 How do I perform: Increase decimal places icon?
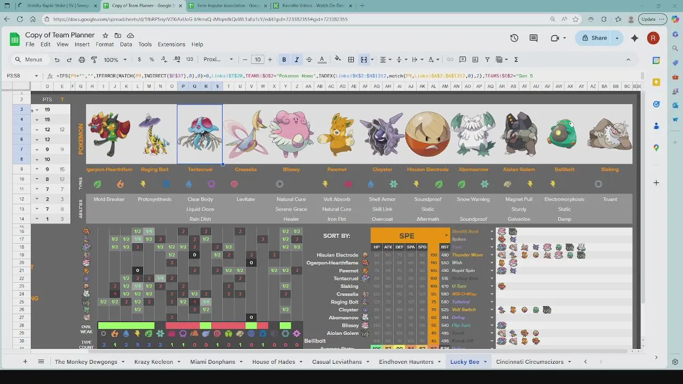(177, 60)
